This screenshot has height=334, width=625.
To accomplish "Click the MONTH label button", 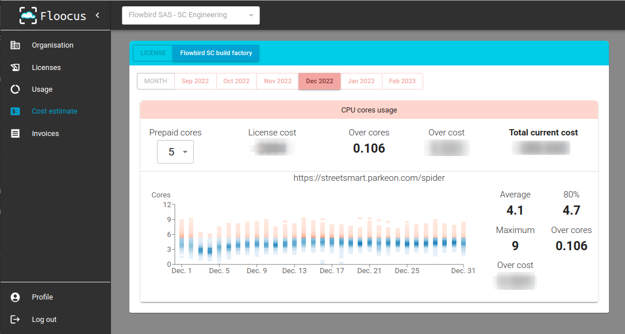I will pyautogui.click(x=155, y=81).
